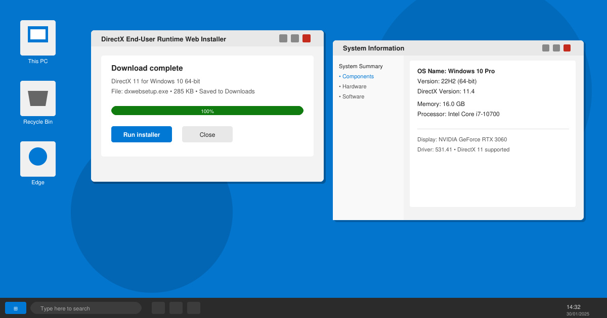Maximize the System Information window
This screenshot has width=607, height=318.
click(x=556, y=48)
